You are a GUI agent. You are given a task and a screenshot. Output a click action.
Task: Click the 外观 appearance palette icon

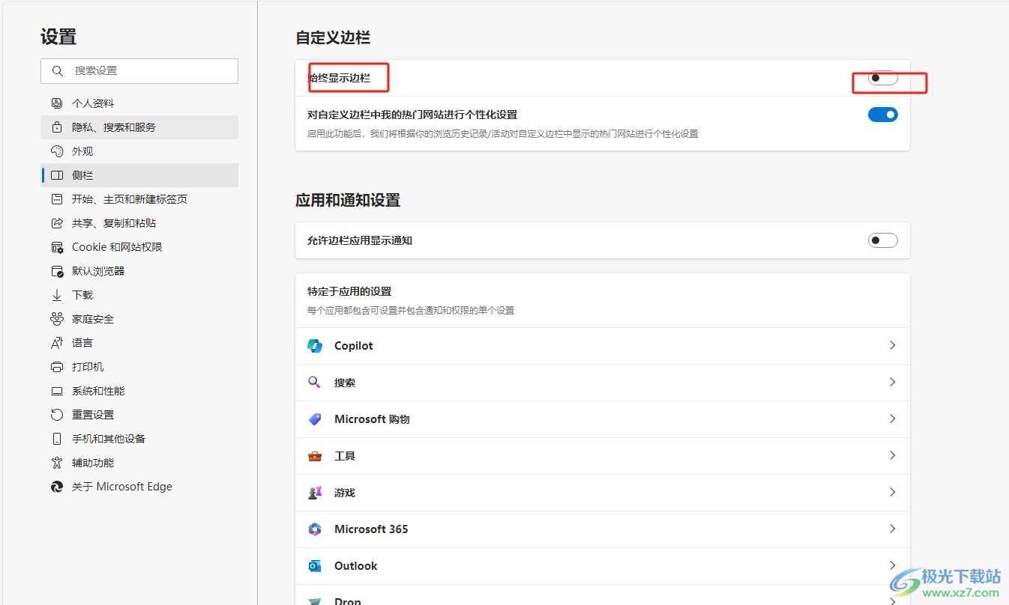click(56, 151)
